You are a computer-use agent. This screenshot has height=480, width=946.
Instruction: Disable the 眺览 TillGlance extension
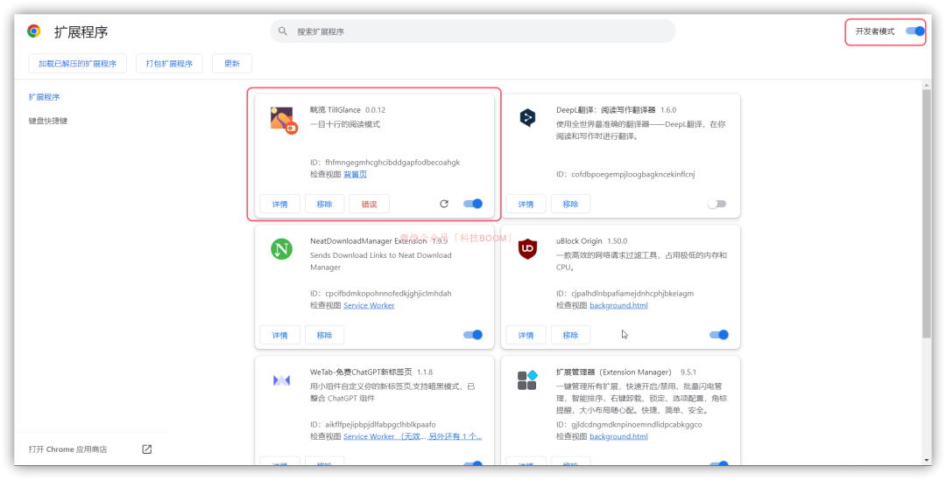(473, 204)
